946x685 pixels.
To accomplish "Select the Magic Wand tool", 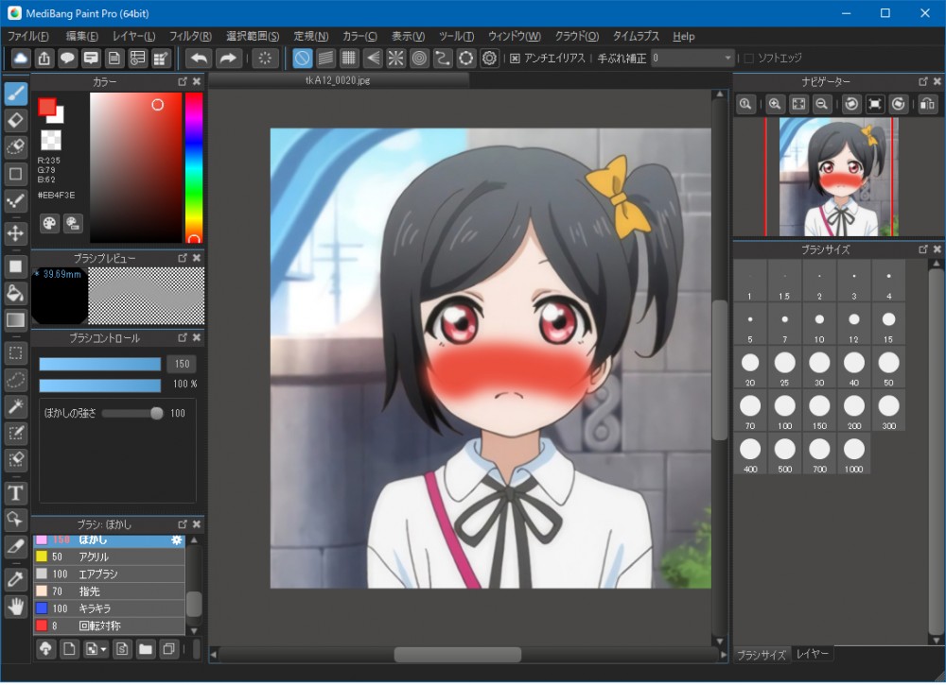I will click(16, 406).
